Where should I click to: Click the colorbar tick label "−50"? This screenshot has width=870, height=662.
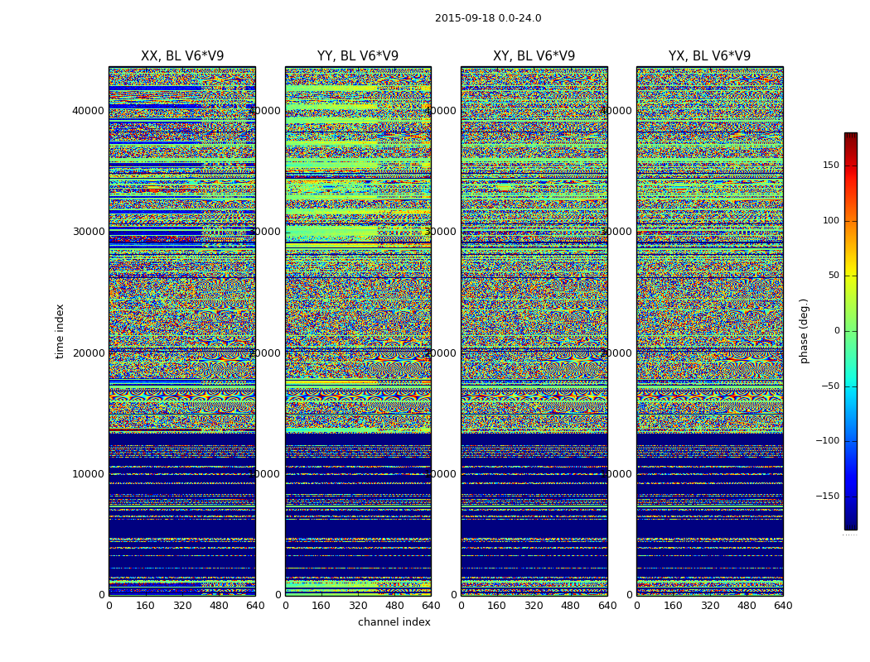coord(830,386)
